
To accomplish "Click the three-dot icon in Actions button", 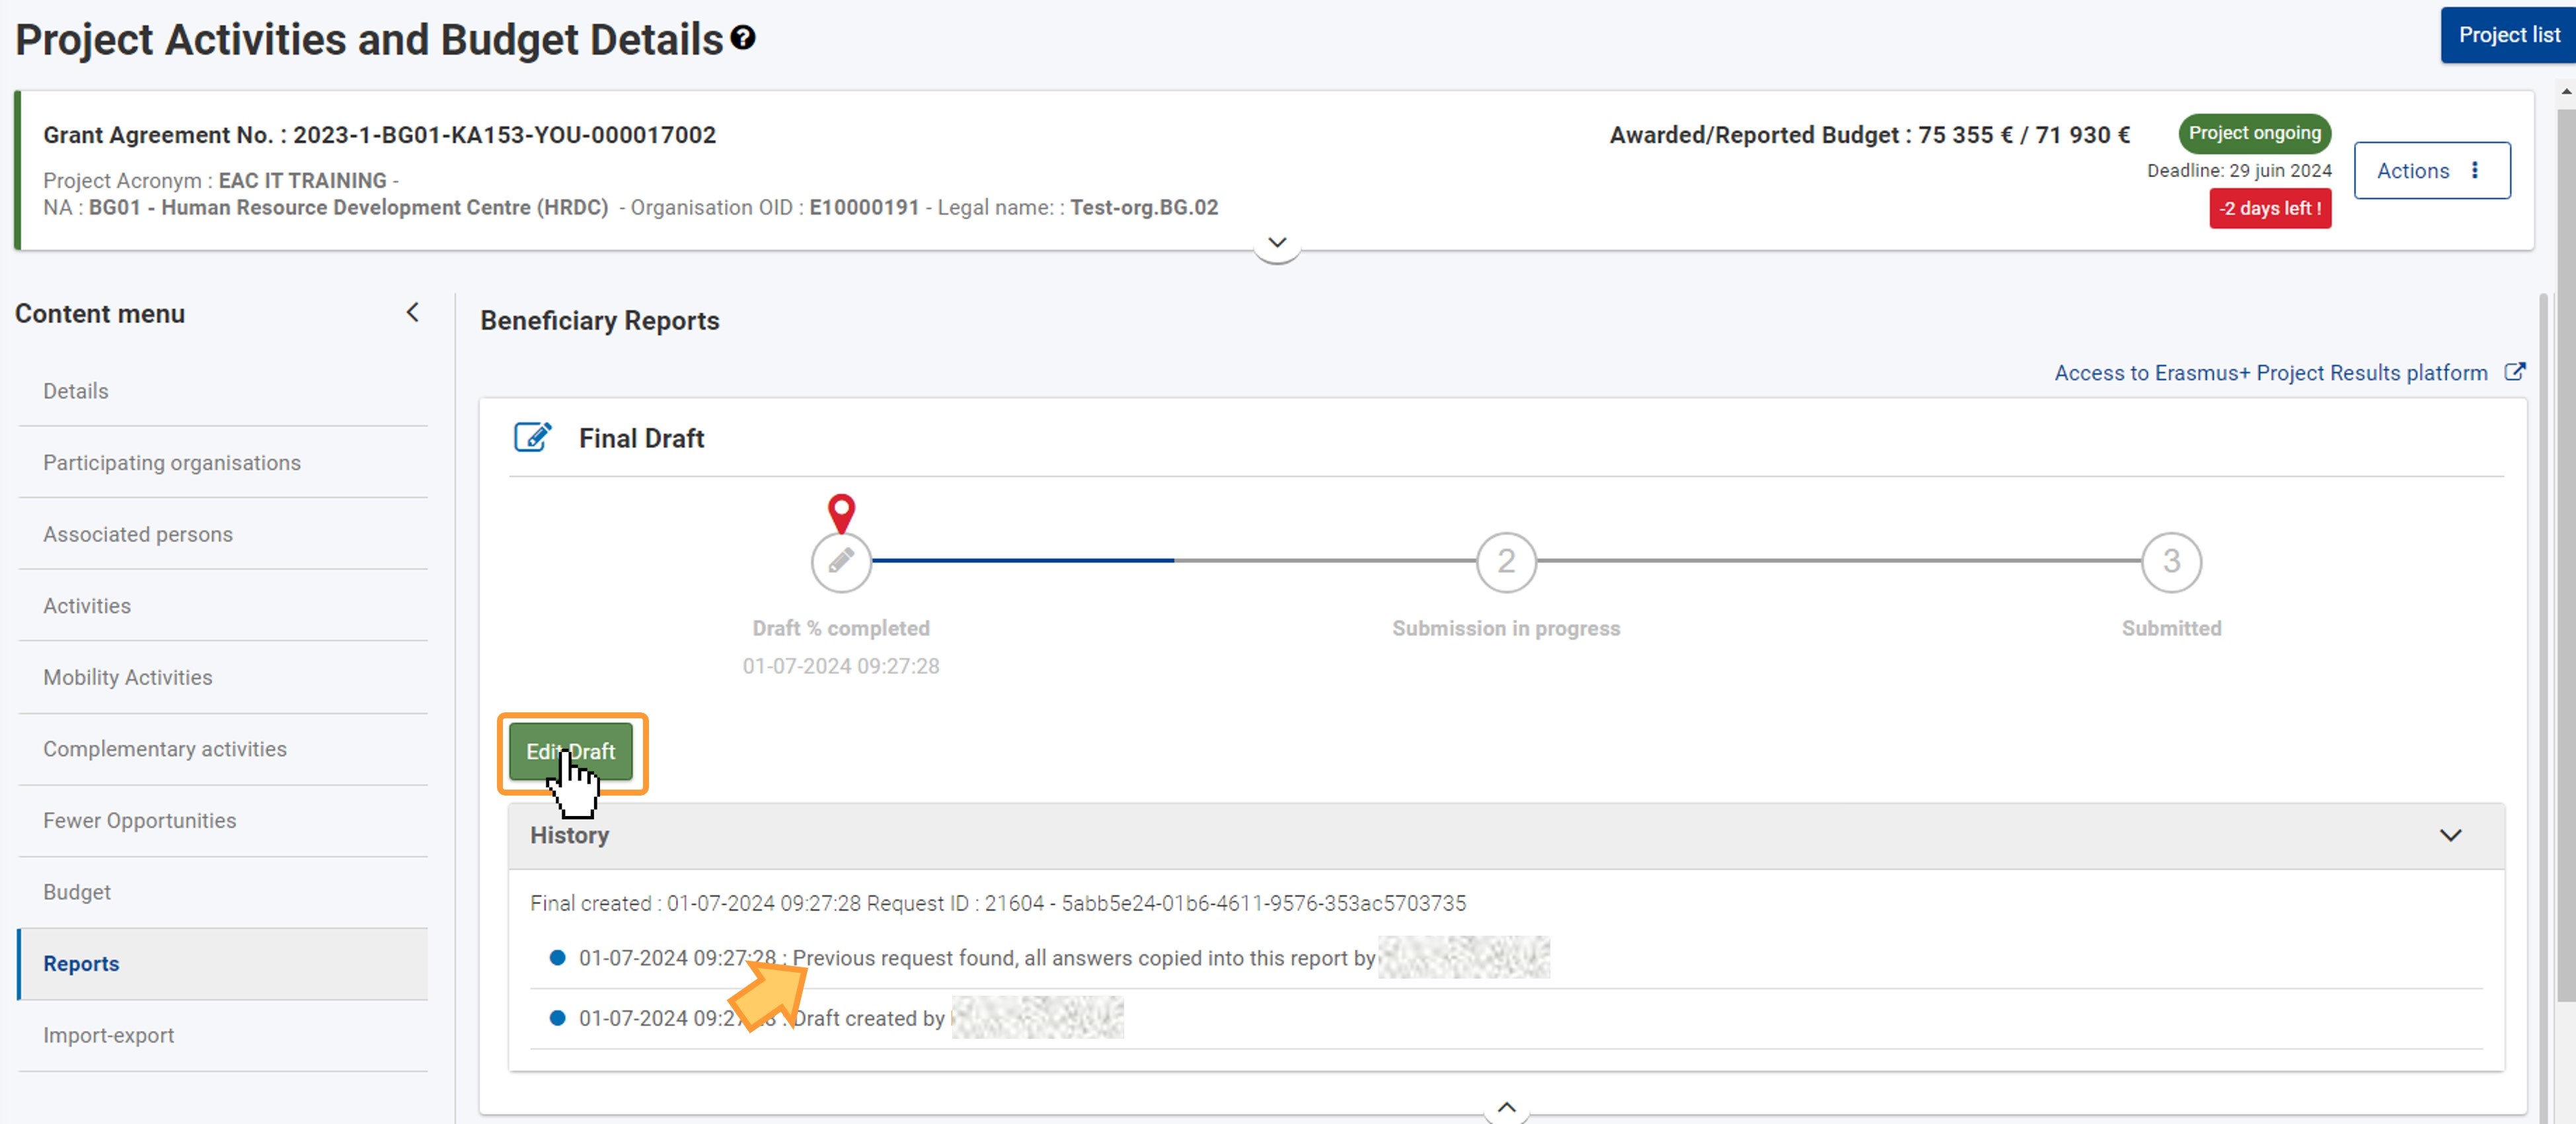I will pos(2475,171).
